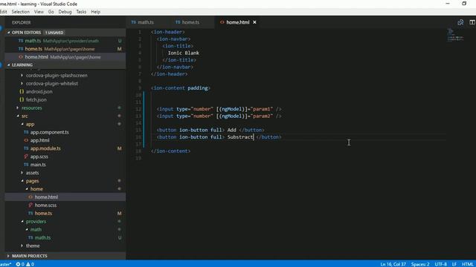
Task: Change encoding via UTF-8 status item
Action: coord(440,264)
